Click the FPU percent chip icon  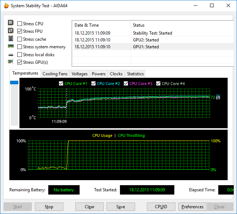pos(10,31)
